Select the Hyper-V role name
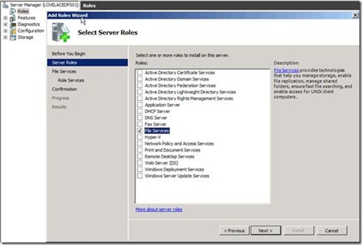 coord(153,137)
